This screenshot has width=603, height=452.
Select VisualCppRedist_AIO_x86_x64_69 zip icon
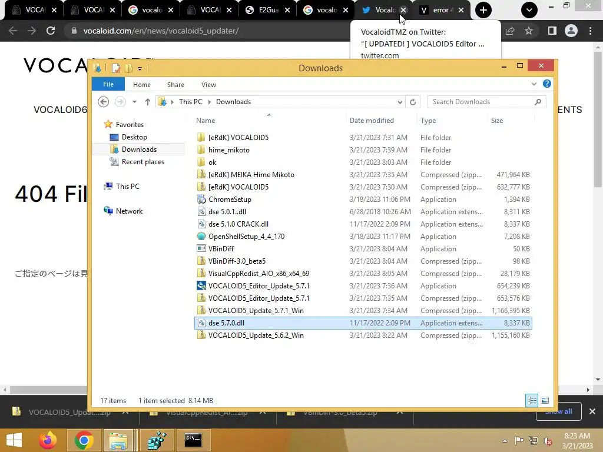pyautogui.click(x=201, y=273)
